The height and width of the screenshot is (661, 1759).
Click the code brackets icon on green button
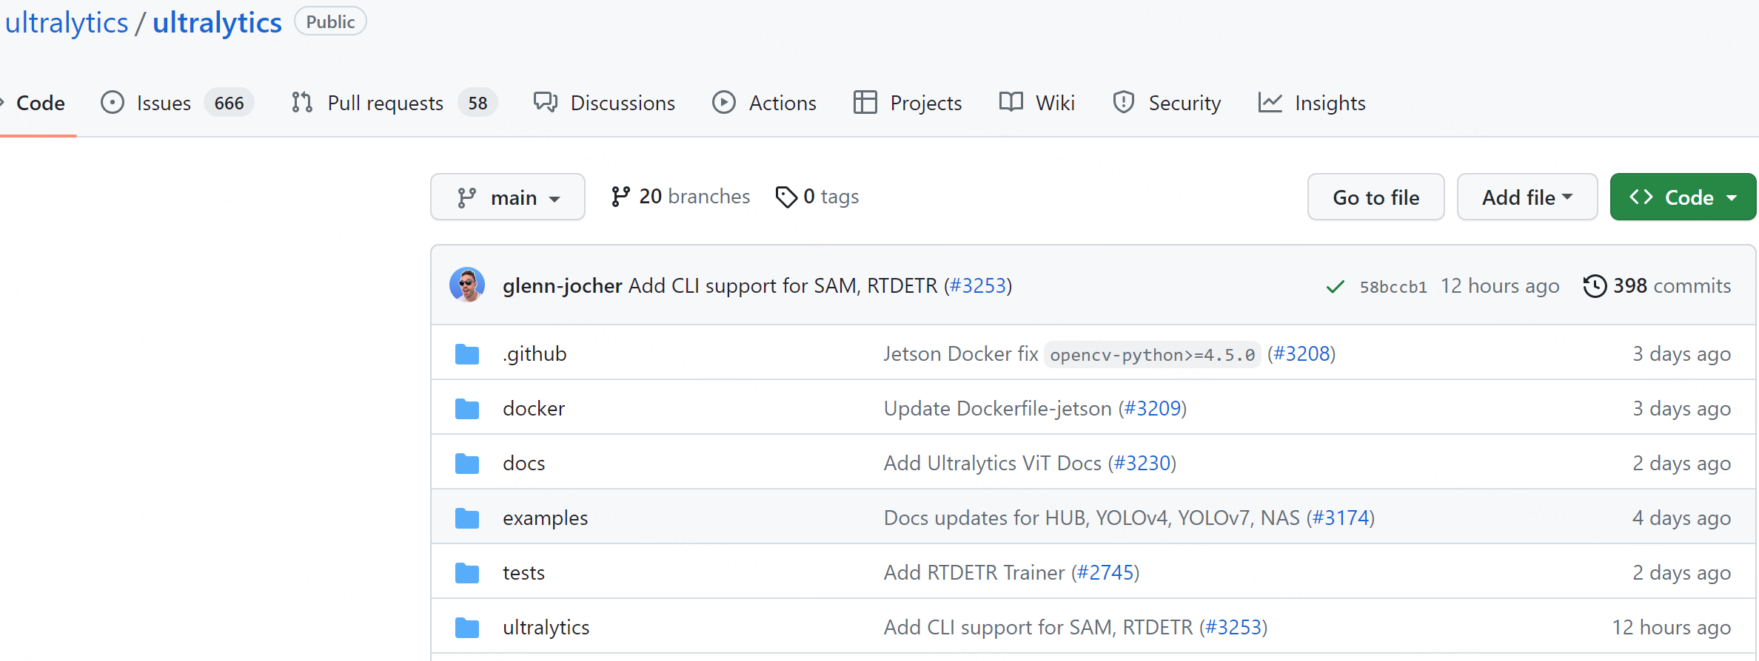pos(1641,197)
